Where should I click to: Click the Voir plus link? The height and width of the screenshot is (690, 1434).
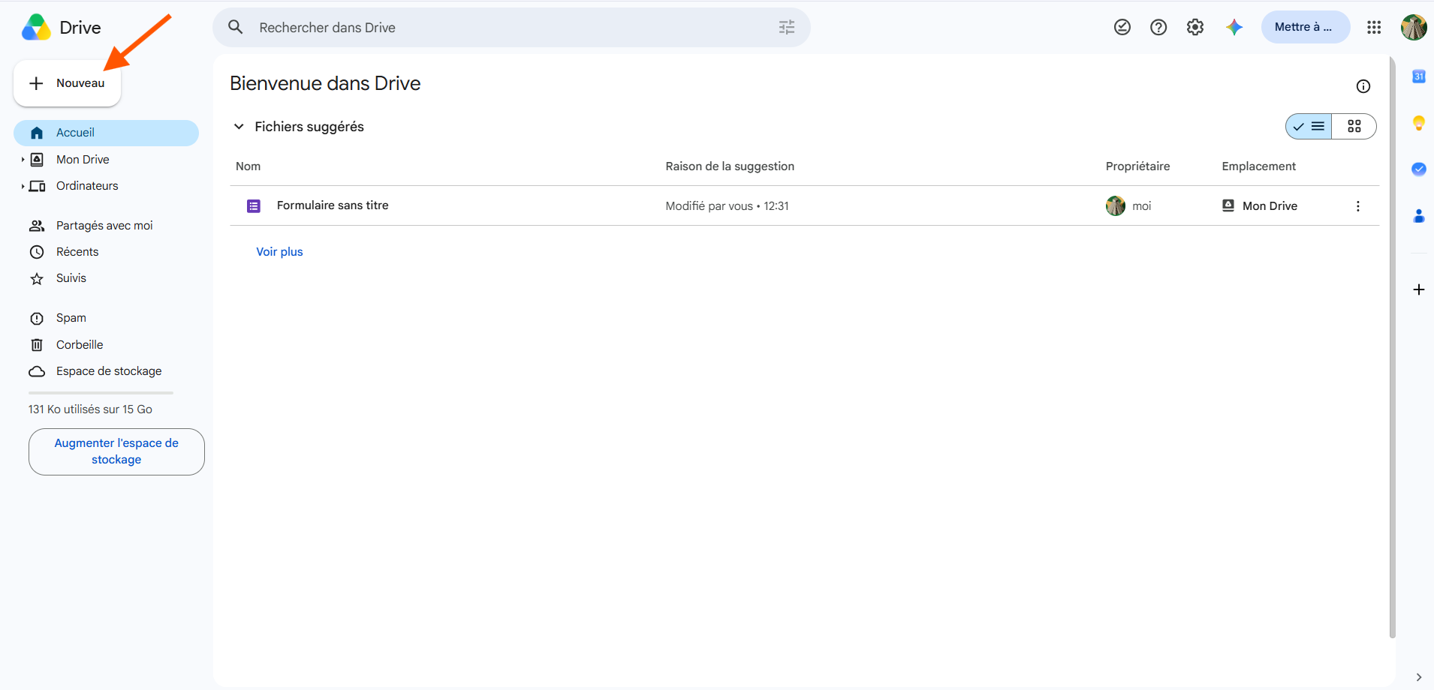pyautogui.click(x=279, y=252)
